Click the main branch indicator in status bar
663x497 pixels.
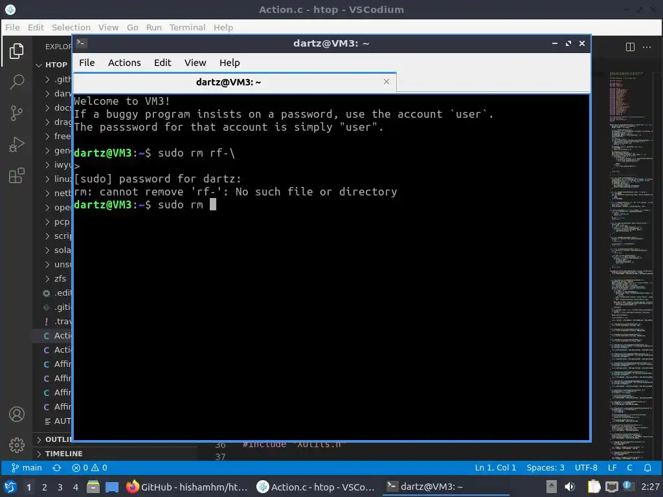click(x=26, y=468)
